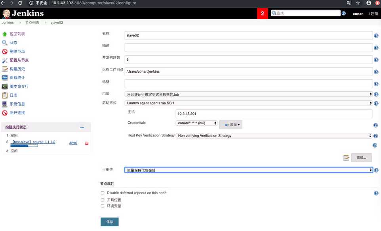Screen dimensions: 381x231
Task: Click the help icon next to 并发构建数 field
Action: (x=376, y=60)
